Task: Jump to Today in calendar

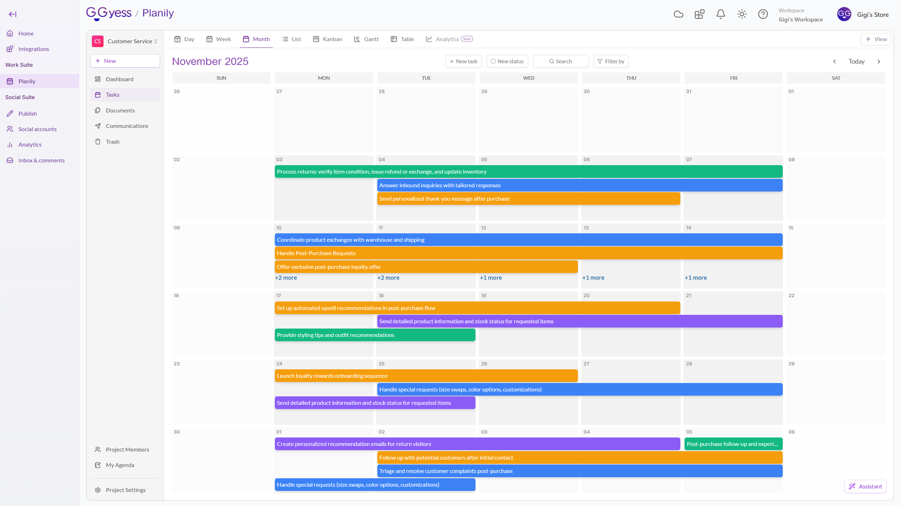Action: [x=856, y=61]
